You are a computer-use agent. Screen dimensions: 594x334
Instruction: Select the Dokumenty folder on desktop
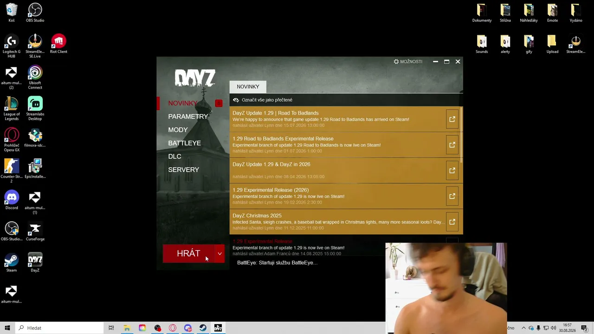pos(482,13)
